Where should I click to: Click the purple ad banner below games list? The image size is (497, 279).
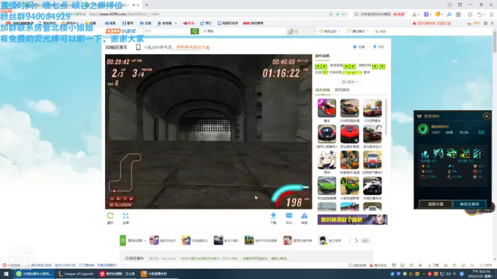(352, 219)
